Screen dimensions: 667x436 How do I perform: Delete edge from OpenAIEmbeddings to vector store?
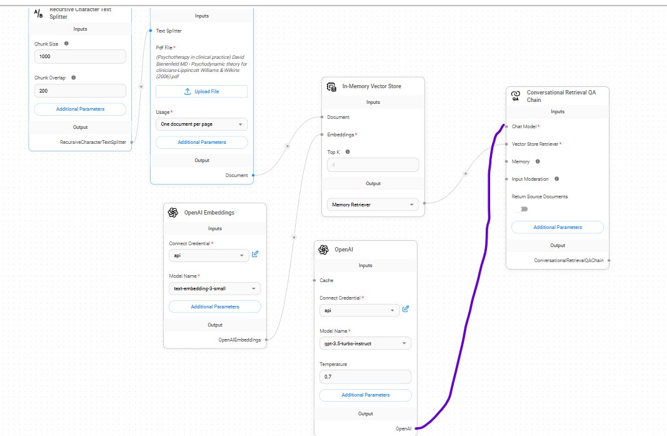coord(294,237)
